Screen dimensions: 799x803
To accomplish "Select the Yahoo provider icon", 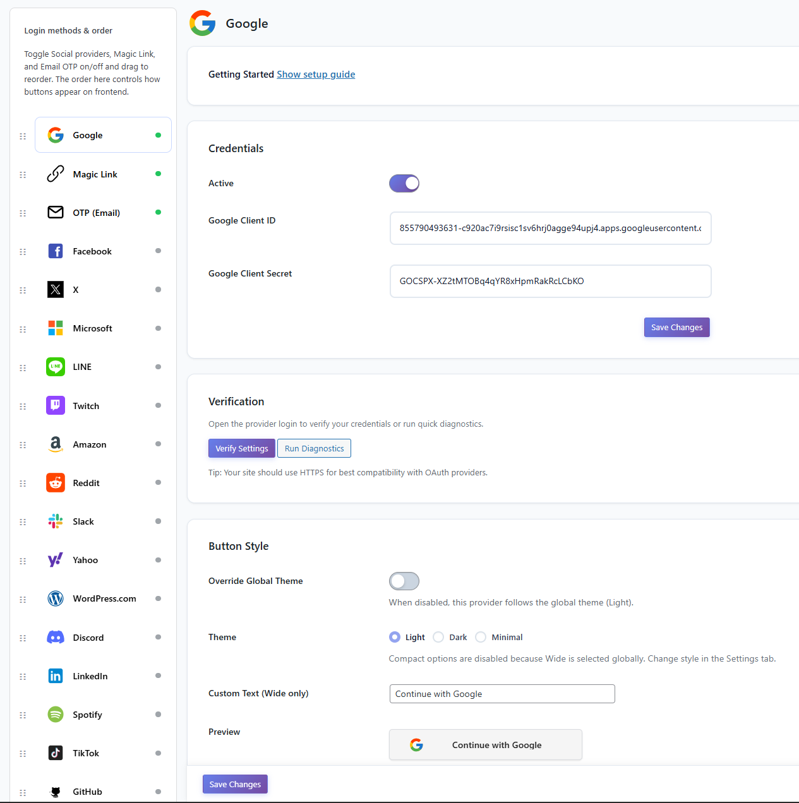I will click(56, 560).
